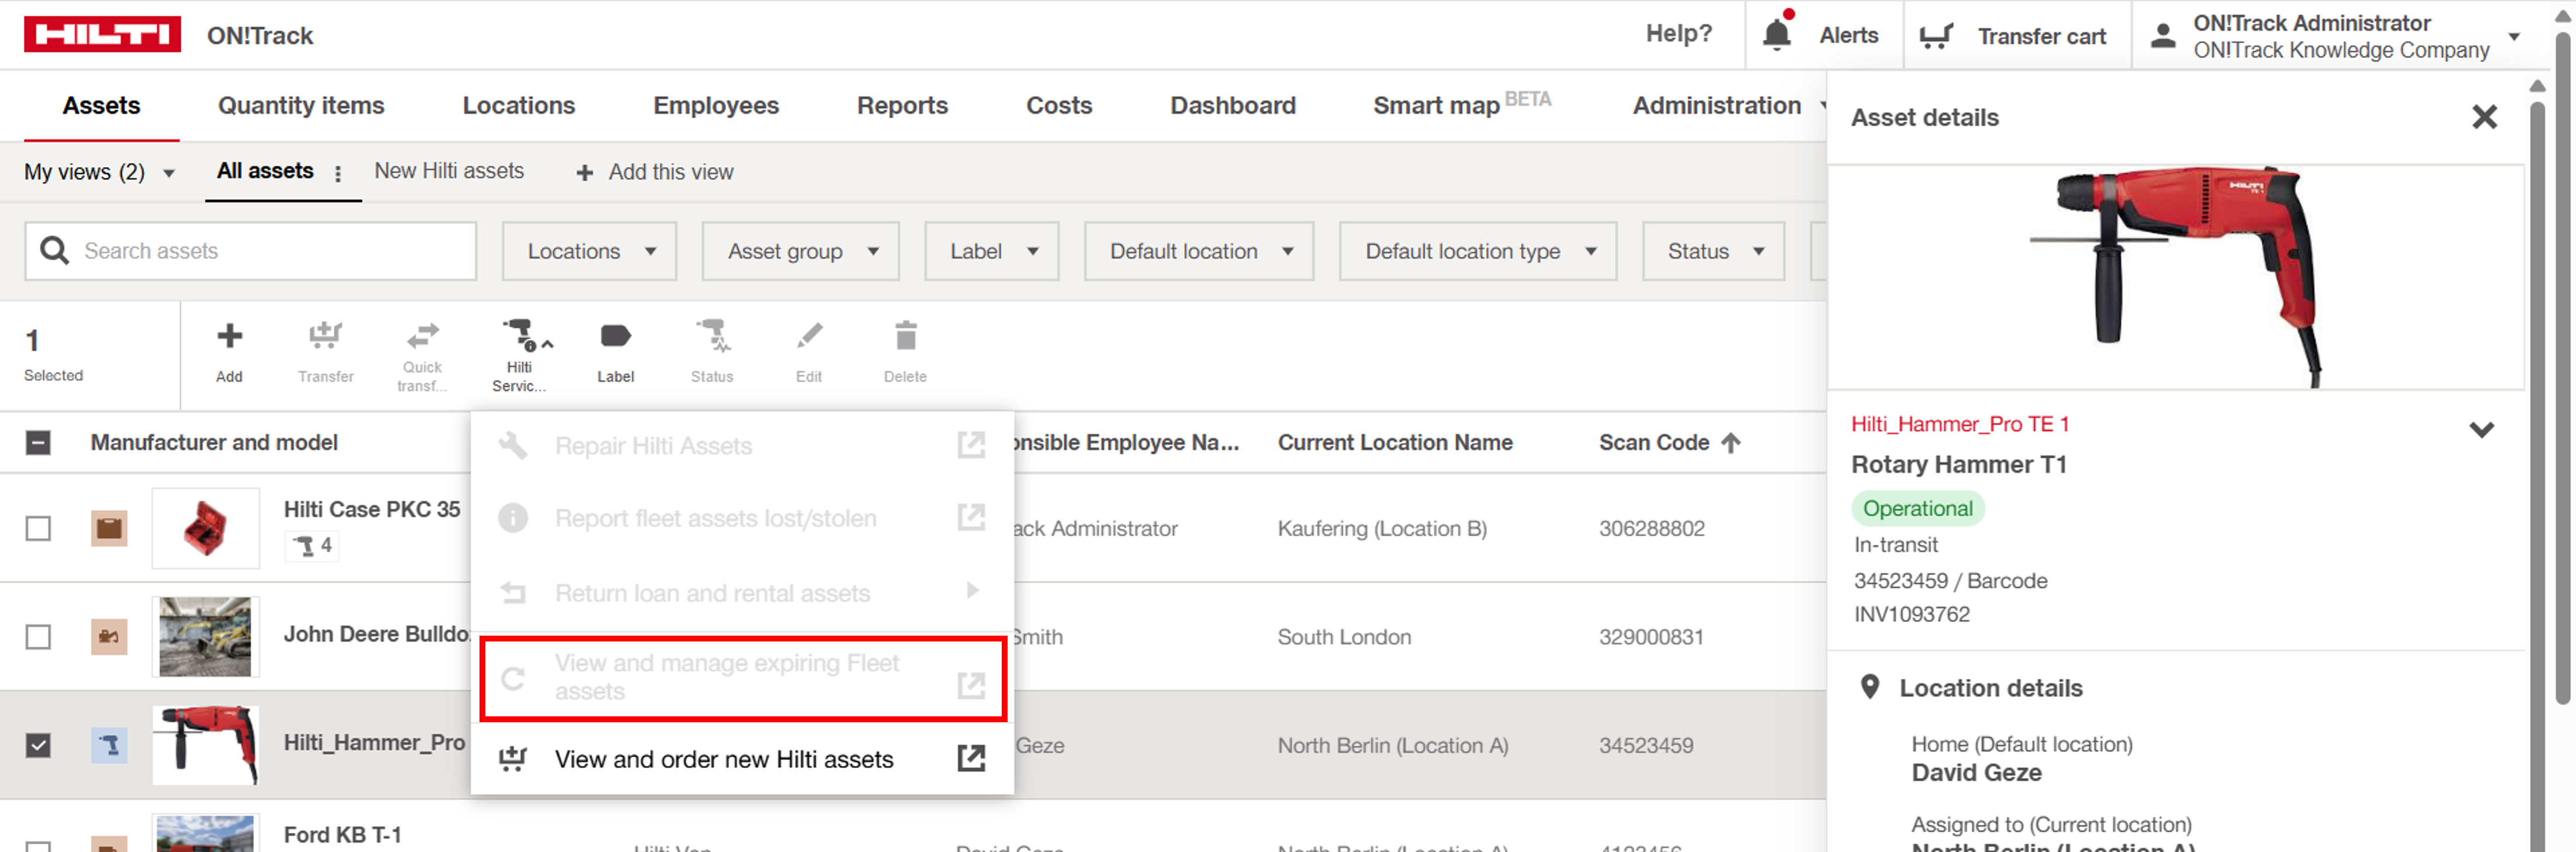This screenshot has height=852, width=2576.
Task: Open the Reports tab
Action: pos(902,105)
